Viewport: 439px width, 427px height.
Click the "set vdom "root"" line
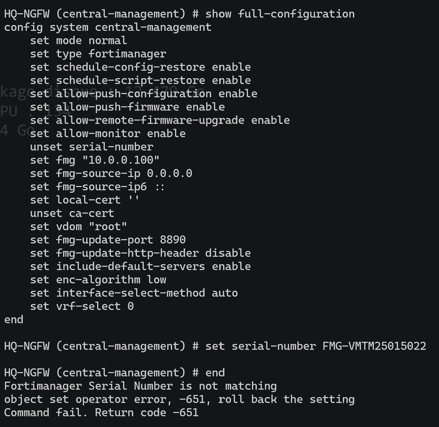78,227
